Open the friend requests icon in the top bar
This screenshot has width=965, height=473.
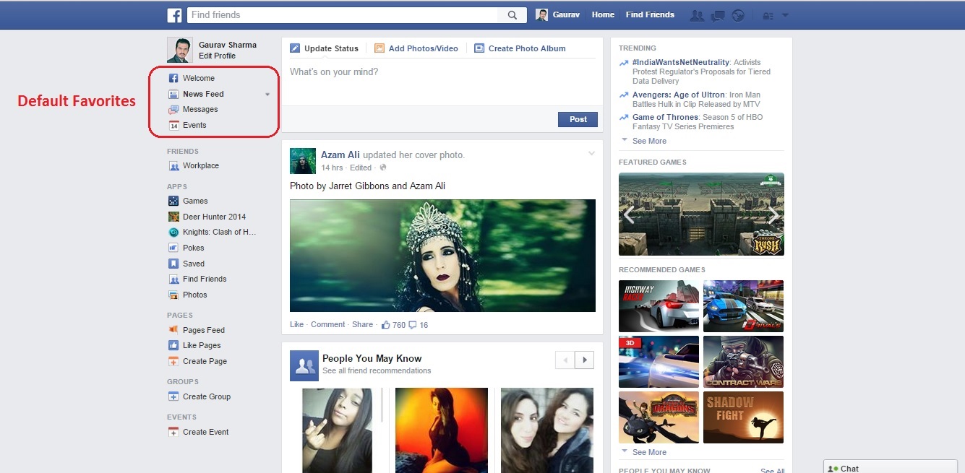[x=697, y=15]
